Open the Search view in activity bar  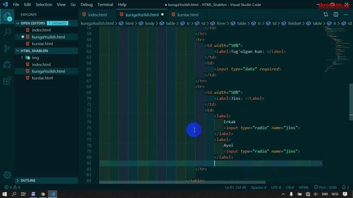pyautogui.click(x=7, y=32)
